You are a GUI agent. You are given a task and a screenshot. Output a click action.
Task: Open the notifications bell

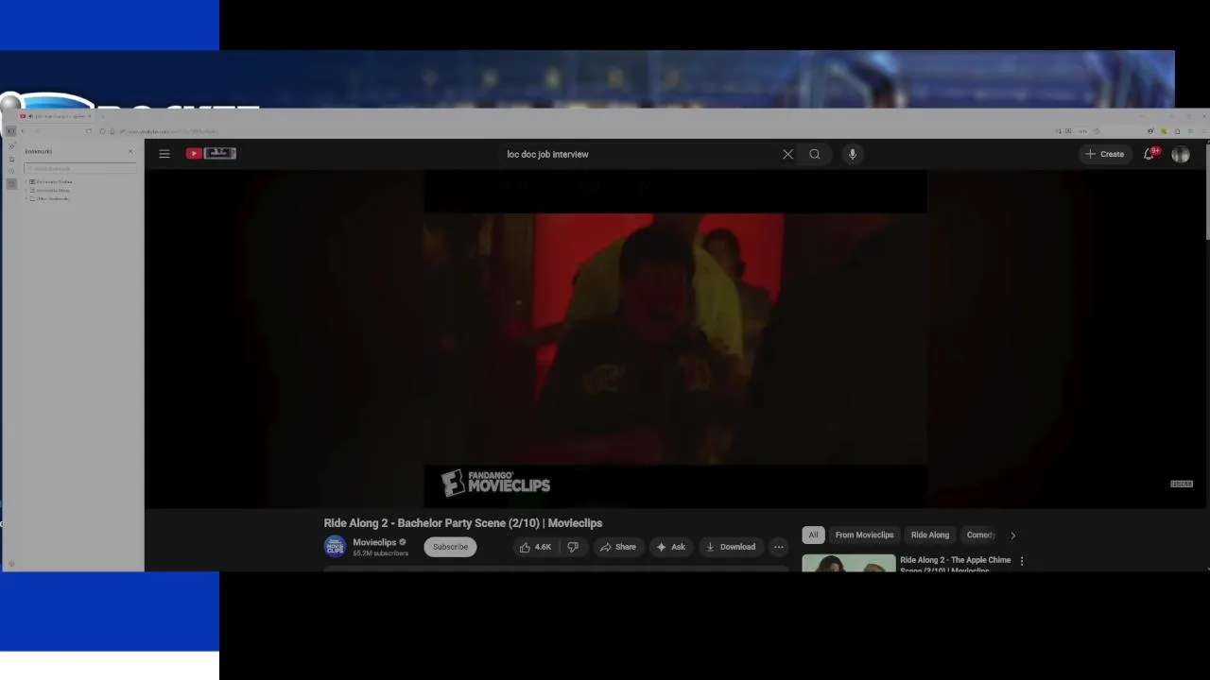pos(1149,154)
